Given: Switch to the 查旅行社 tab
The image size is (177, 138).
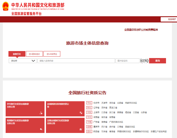Looking at the screenshot, I should pos(17,54).
